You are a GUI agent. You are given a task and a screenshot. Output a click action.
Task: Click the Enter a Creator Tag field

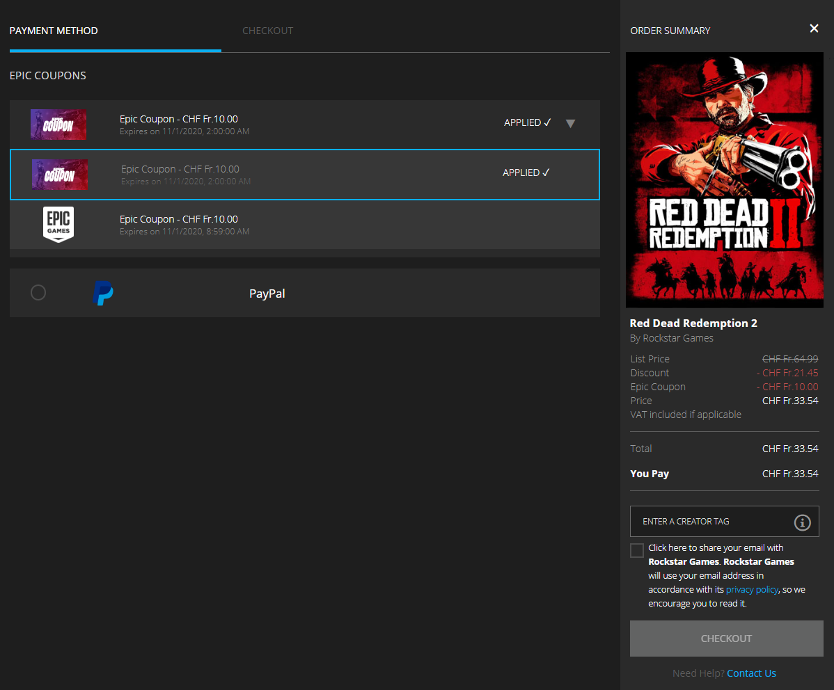(x=725, y=522)
